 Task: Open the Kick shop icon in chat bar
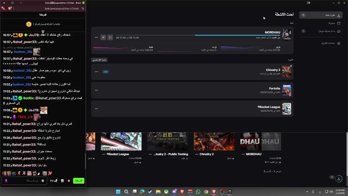point(62,181)
